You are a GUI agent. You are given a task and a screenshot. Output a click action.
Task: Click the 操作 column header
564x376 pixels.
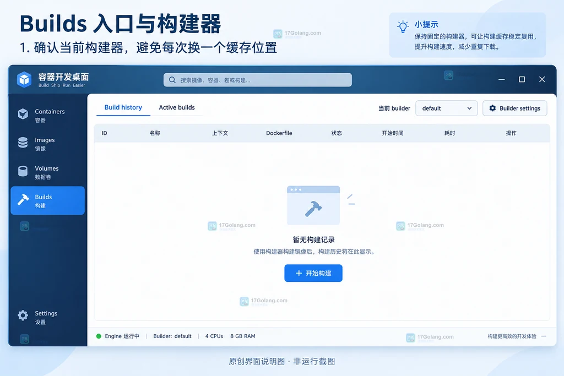pyautogui.click(x=511, y=133)
